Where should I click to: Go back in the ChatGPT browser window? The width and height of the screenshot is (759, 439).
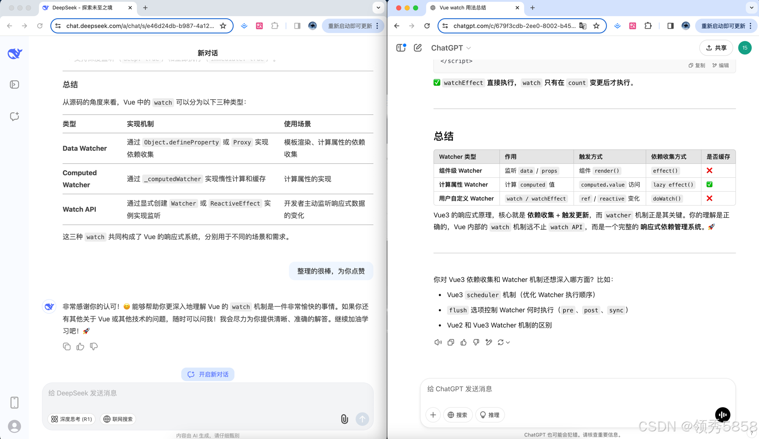[x=397, y=26]
